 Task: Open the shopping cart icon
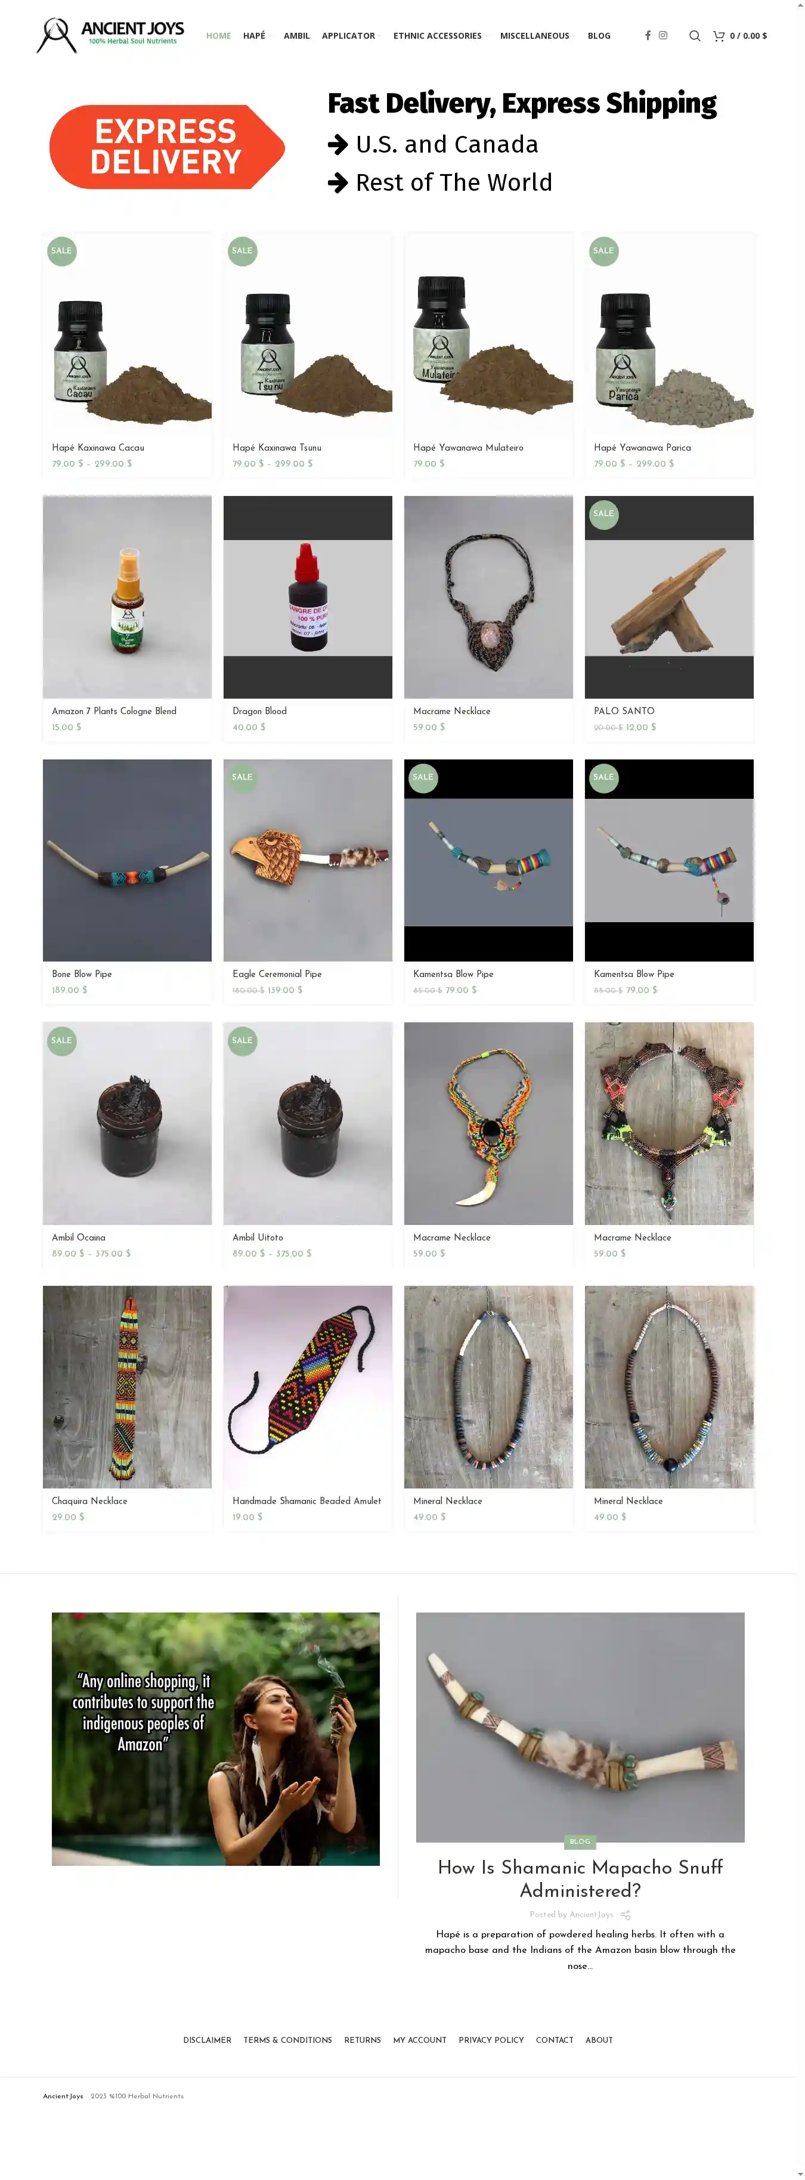(719, 36)
